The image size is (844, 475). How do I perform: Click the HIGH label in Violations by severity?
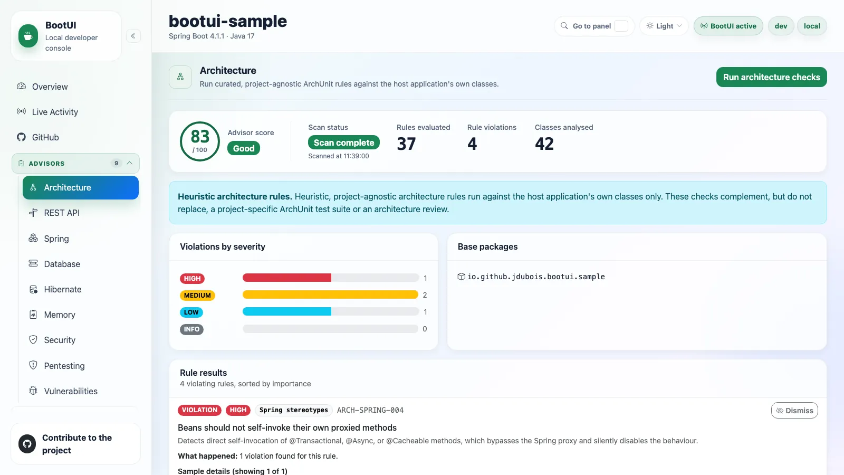point(192,278)
